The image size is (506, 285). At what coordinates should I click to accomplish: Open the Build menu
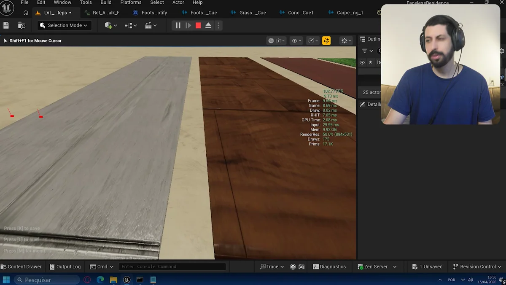[106, 3]
